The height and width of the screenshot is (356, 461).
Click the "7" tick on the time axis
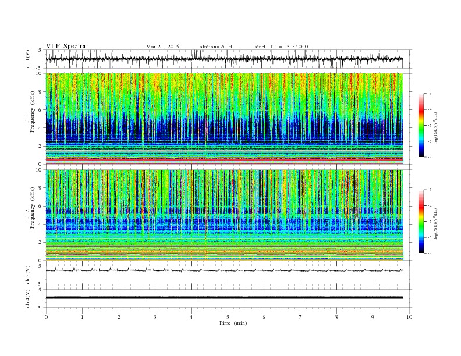[x=300, y=317]
